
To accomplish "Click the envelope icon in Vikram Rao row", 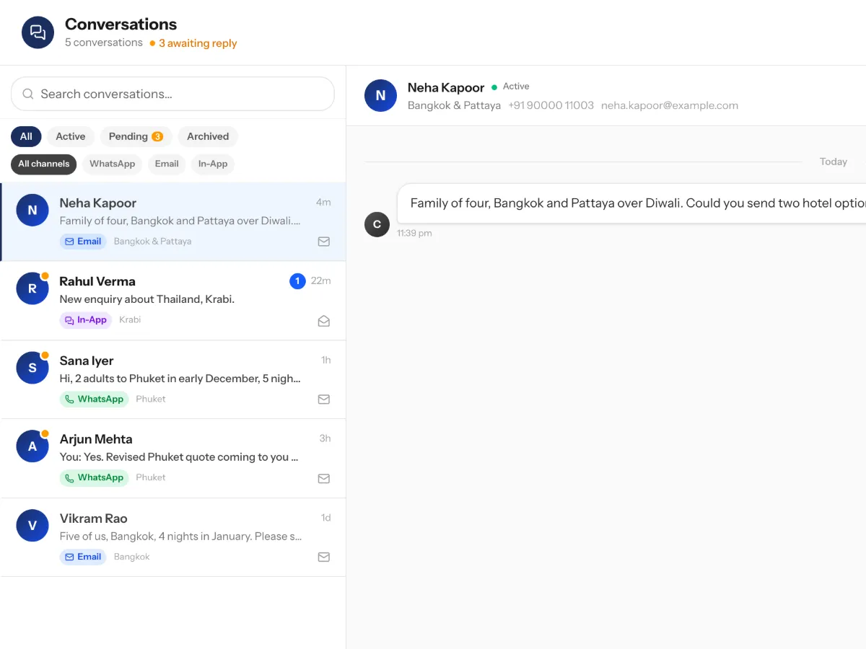I will pos(324,557).
